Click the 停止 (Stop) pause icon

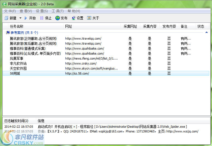[x=42, y=18]
